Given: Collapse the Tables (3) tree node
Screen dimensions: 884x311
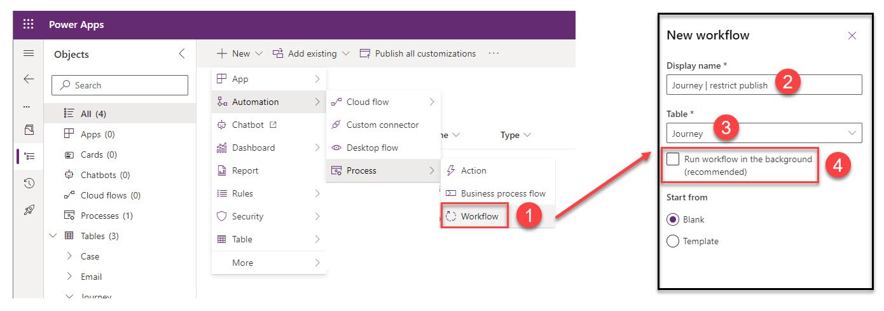Looking at the screenshot, I should click(x=53, y=236).
